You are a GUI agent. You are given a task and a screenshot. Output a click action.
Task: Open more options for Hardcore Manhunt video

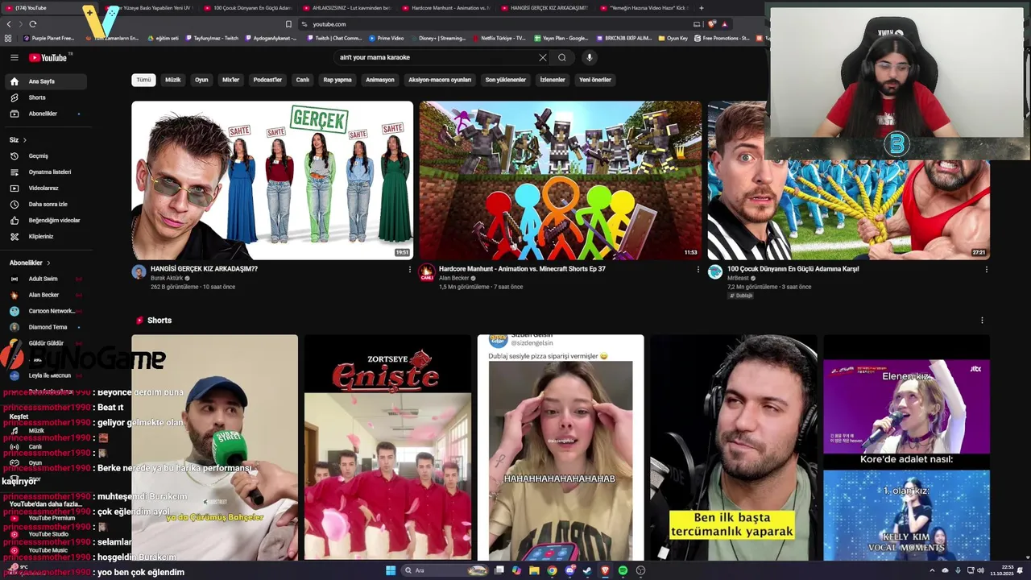tap(698, 270)
